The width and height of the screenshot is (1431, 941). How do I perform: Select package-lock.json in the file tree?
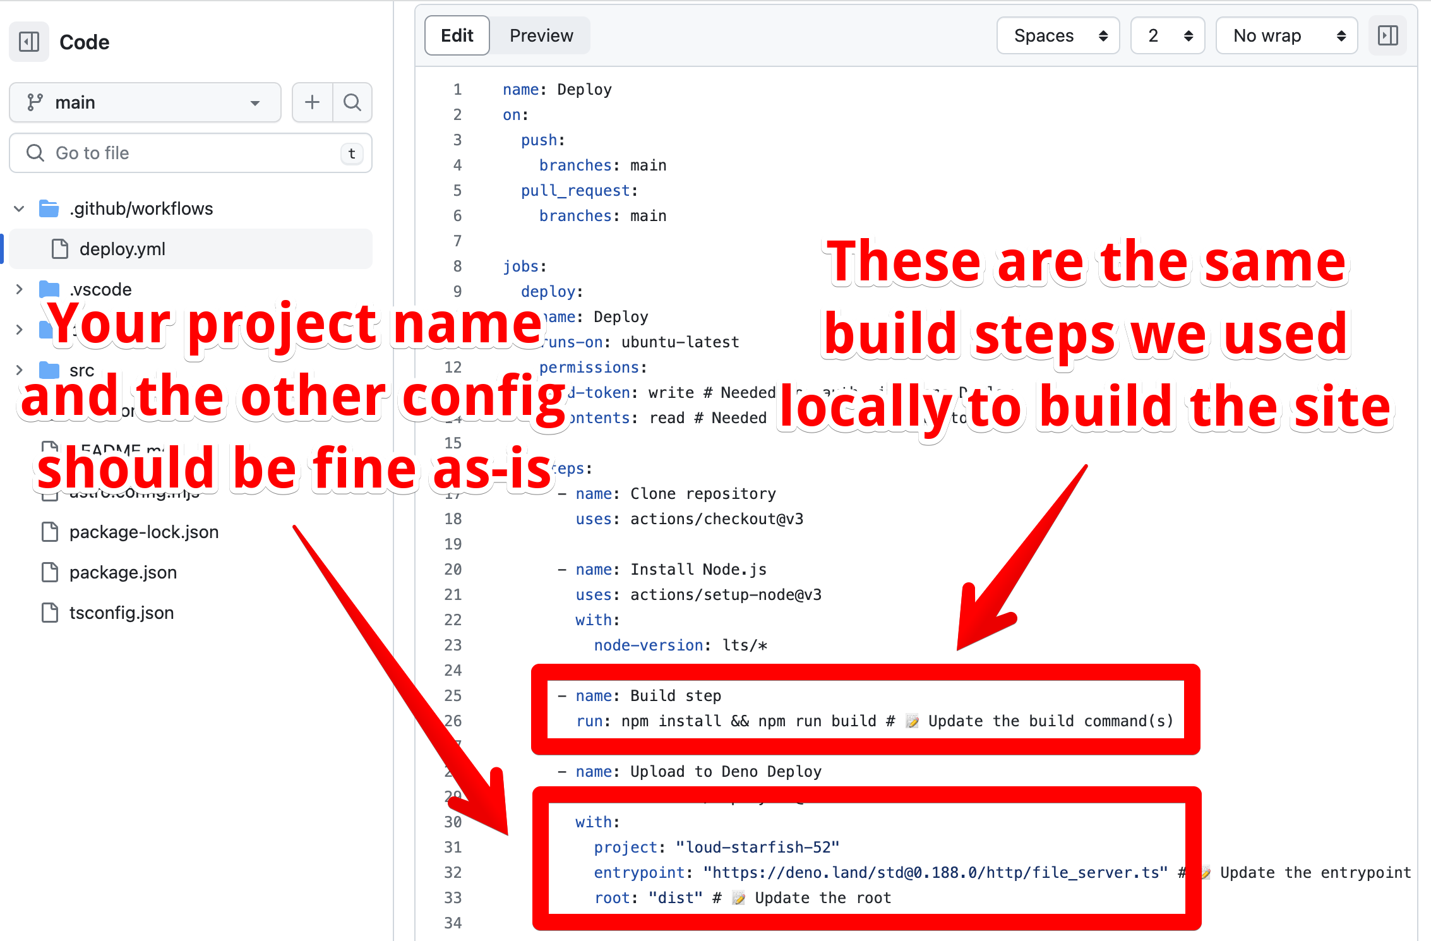[143, 531]
